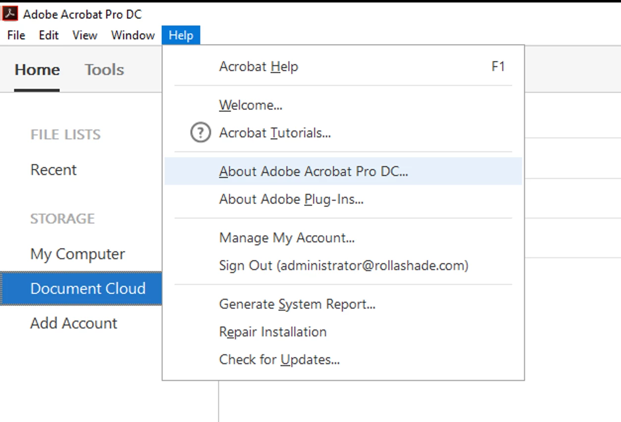Select Generate System Report...
This screenshot has height=422, width=621.
click(343, 304)
